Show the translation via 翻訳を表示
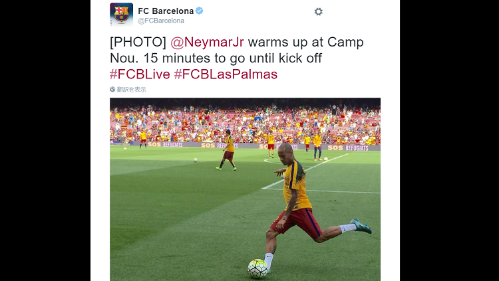The width and height of the screenshot is (499, 281). coord(132,89)
